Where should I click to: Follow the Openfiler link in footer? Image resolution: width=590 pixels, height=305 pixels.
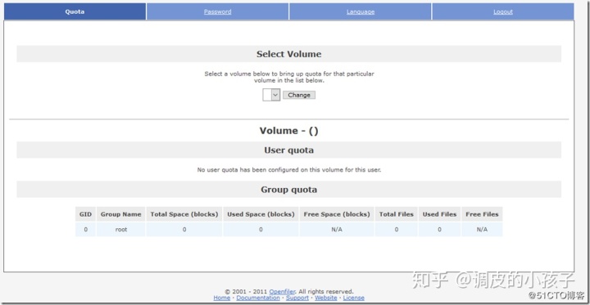click(282, 291)
